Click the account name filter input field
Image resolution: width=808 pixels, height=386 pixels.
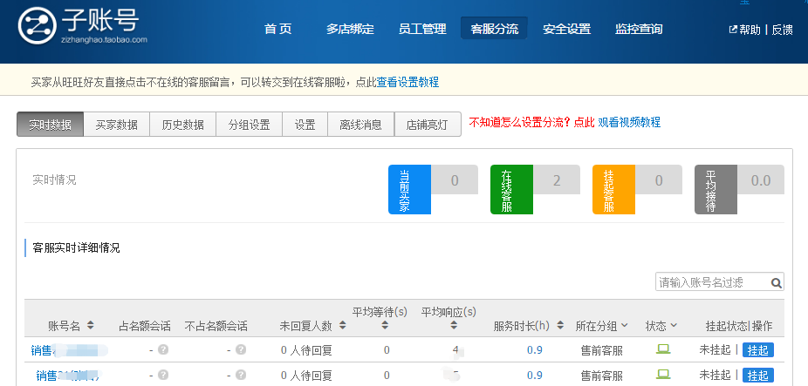pos(711,282)
